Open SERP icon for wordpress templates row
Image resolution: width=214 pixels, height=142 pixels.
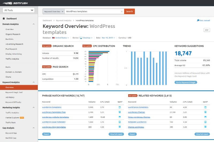click(120, 107)
